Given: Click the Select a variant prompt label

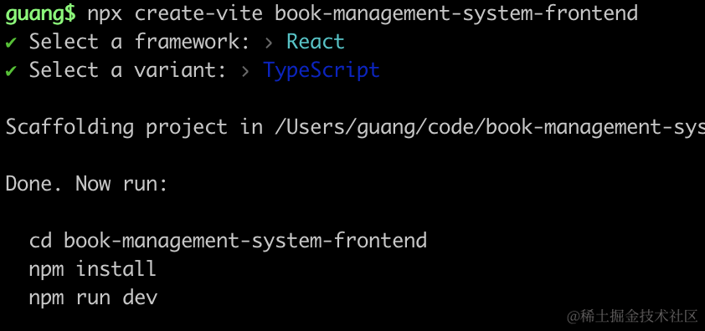Looking at the screenshot, I should pos(128,70).
